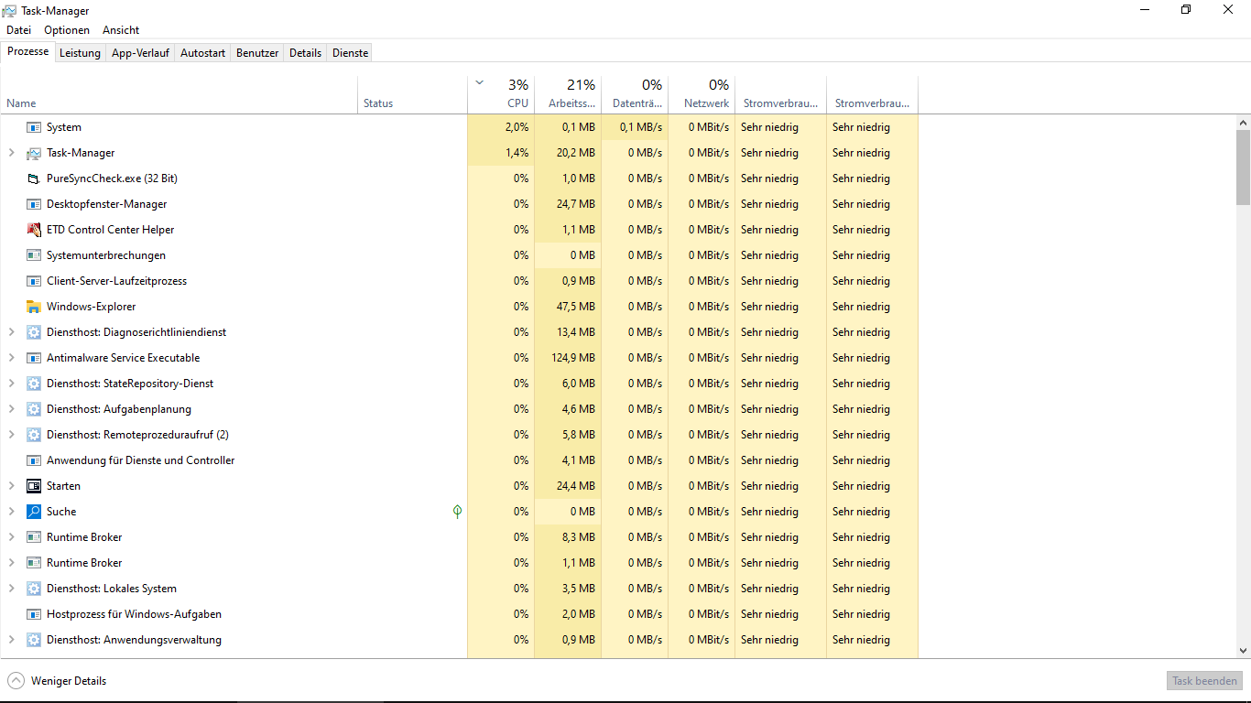Click the Suche magnifier icon
This screenshot has width=1251, height=703.
coord(34,512)
